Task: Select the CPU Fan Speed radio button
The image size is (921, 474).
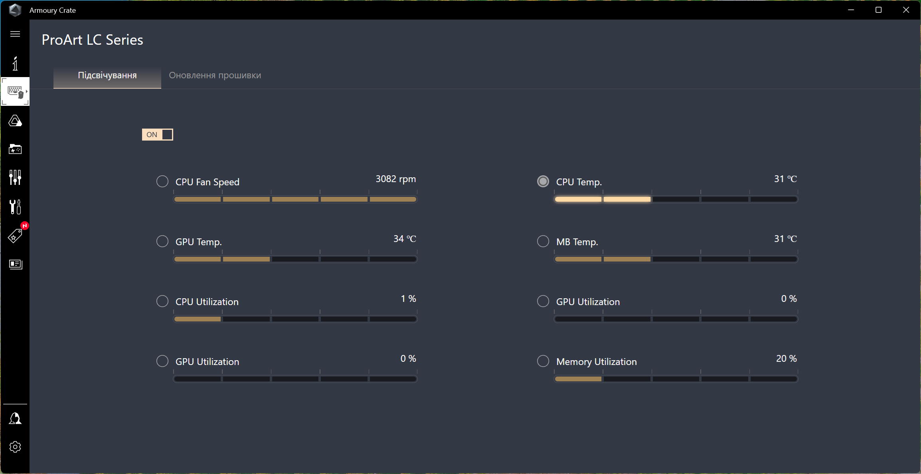Action: pos(162,182)
